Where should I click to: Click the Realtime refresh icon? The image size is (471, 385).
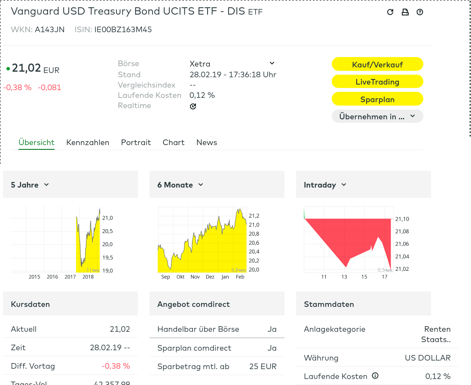193,106
